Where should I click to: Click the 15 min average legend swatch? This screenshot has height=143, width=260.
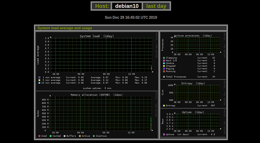(x=40, y=83)
